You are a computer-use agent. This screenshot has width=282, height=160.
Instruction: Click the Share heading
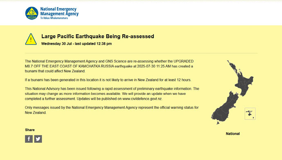[x=30, y=130]
